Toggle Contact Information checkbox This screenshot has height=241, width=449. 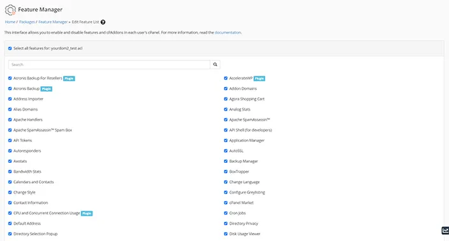tap(10, 202)
